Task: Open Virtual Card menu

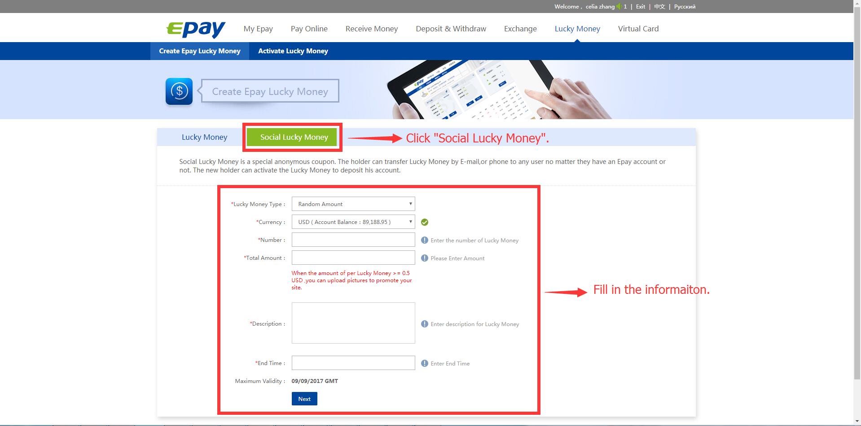Action: (x=638, y=29)
